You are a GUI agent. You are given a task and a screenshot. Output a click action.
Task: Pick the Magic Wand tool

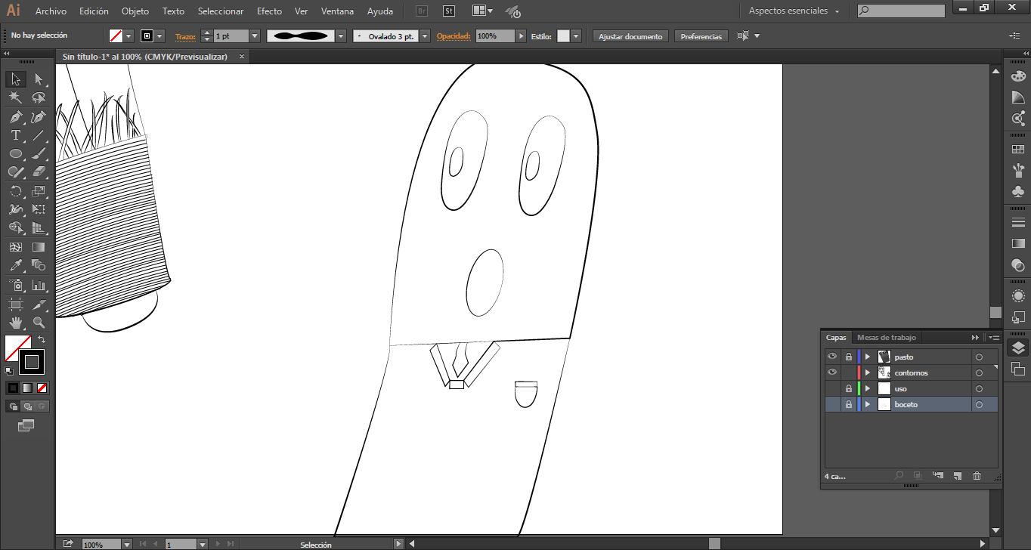15,98
